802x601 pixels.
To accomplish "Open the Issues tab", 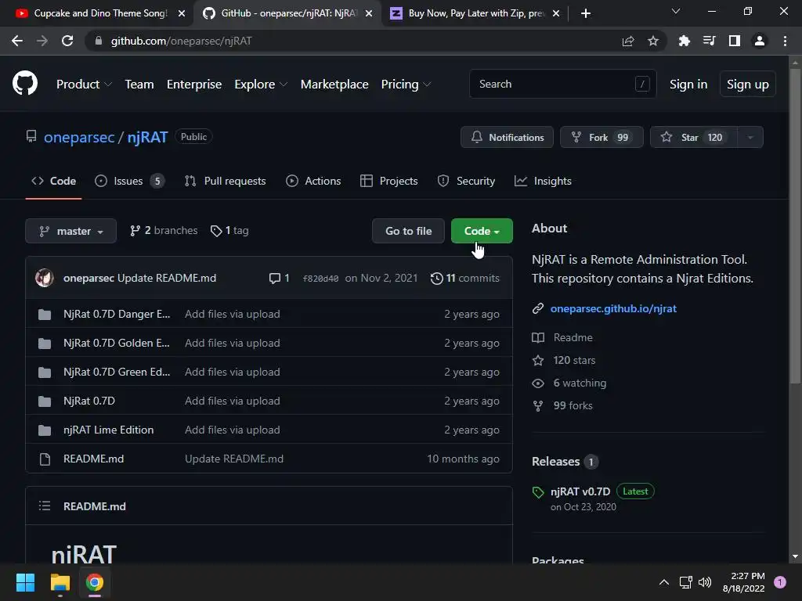I will [x=129, y=181].
